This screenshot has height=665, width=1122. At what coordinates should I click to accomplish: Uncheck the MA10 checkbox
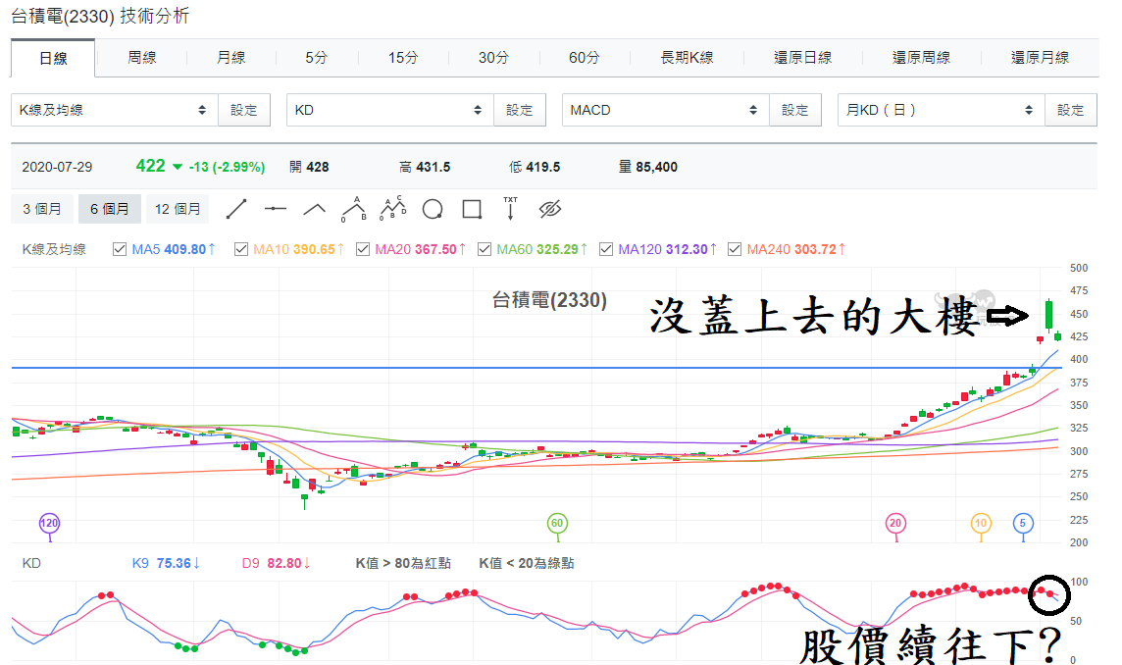click(x=241, y=249)
